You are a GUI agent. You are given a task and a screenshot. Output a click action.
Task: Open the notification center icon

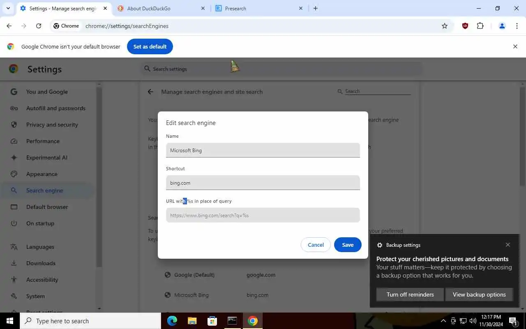(x=513, y=321)
